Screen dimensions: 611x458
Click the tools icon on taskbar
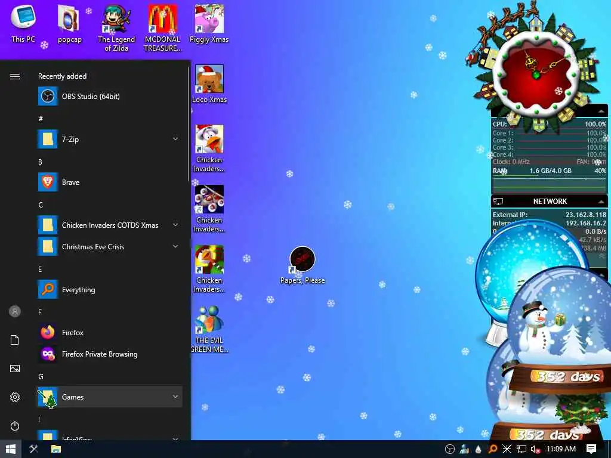pos(34,449)
